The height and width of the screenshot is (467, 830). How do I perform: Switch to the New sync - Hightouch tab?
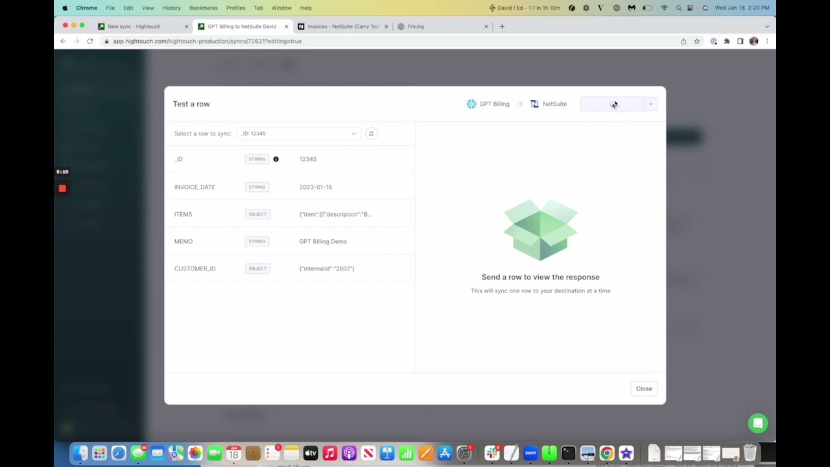coord(141,27)
